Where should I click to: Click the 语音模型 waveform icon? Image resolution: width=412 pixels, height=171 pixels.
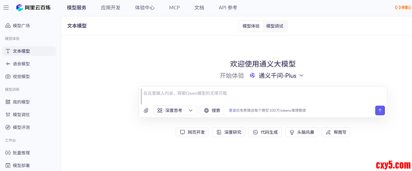[x=8, y=64]
